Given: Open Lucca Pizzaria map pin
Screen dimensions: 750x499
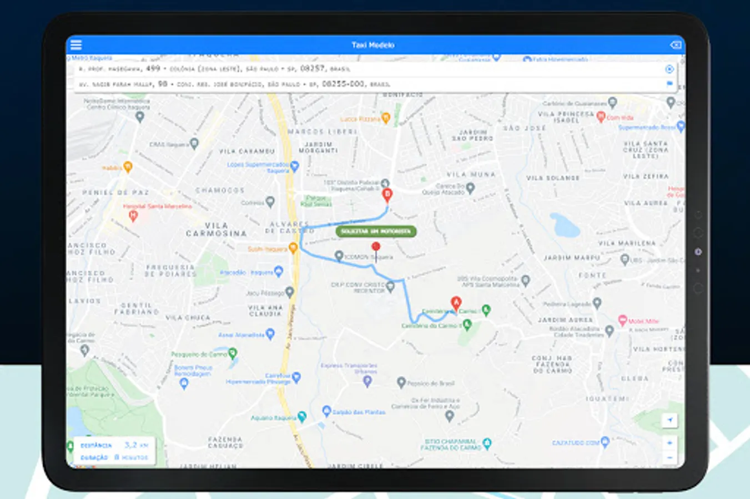Looking at the screenshot, I should pos(386,118).
